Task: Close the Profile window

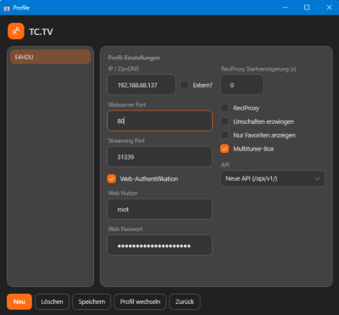Action: pyautogui.click(x=329, y=8)
